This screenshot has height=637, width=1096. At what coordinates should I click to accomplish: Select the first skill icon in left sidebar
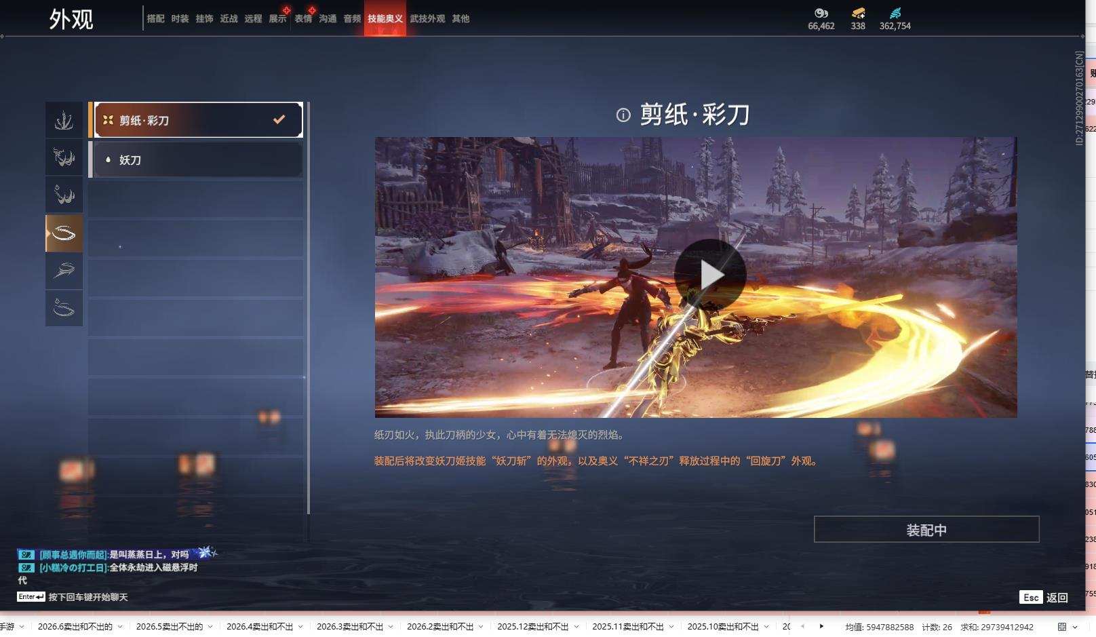[x=64, y=120]
